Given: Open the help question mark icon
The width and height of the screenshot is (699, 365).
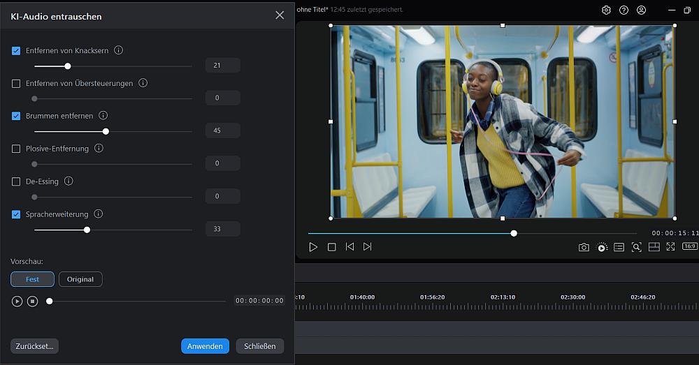Looking at the screenshot, I should click(x=624, y=10).
